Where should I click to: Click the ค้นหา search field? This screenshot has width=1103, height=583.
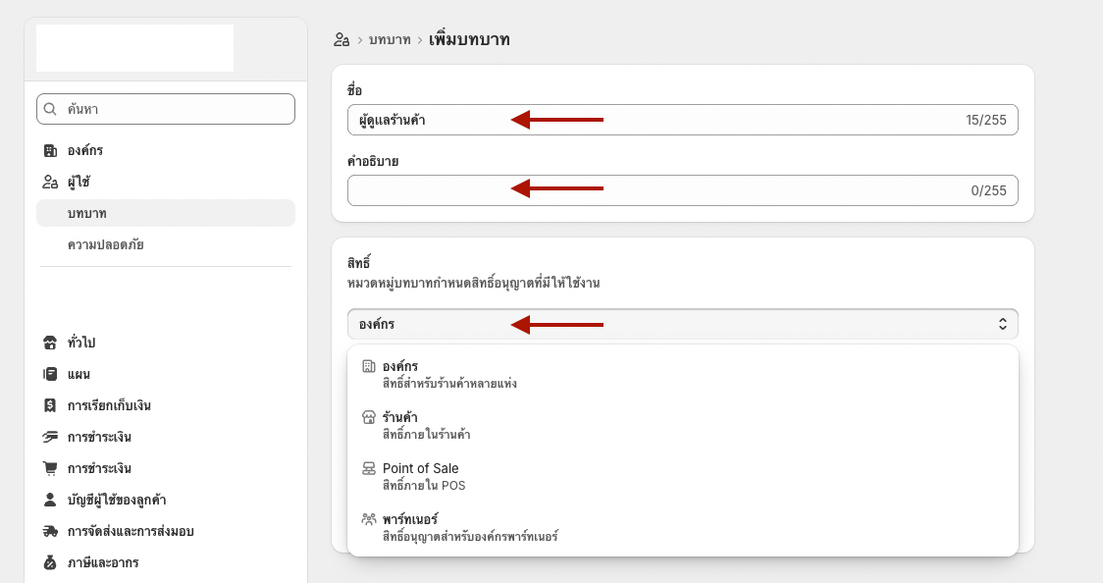coord(166,109)
